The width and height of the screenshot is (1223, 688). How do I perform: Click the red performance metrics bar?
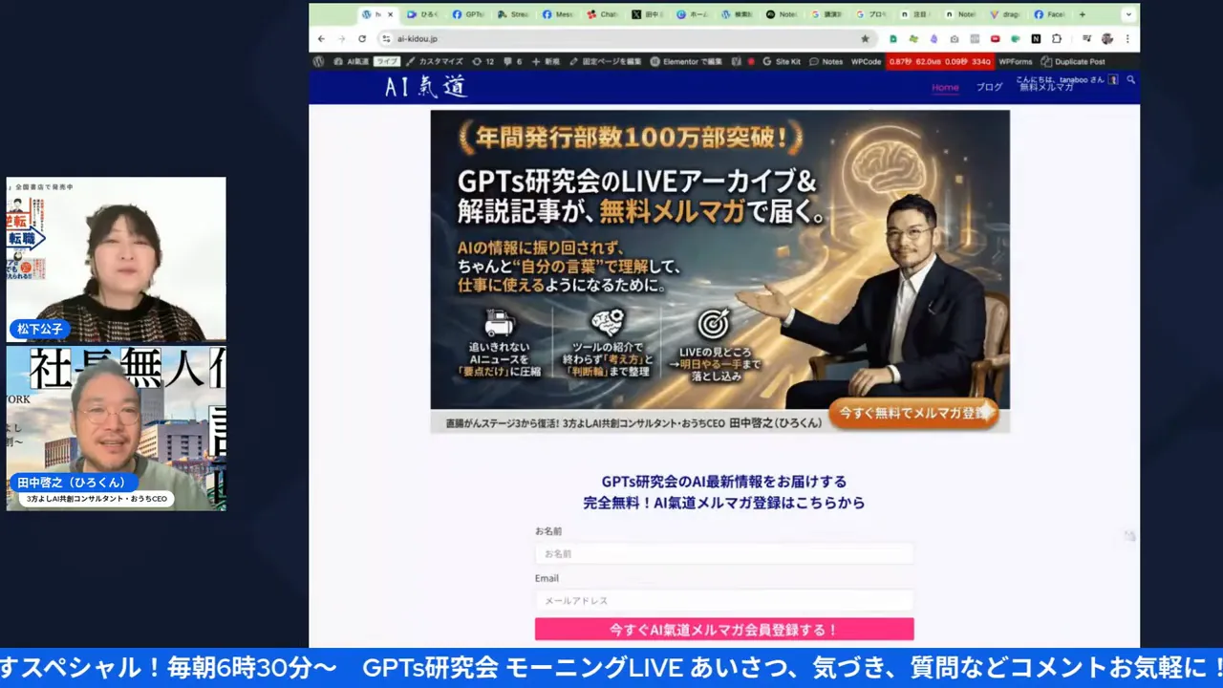pyautogui.click(x=941, y=61)
